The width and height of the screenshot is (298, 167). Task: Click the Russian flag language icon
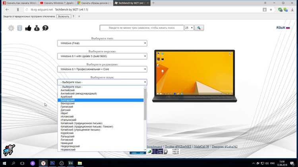pos(288,28)
